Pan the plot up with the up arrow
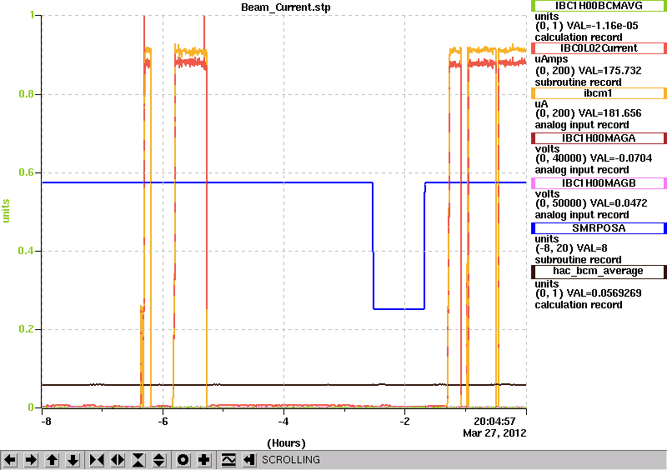This screenshot has width=667, height=470. 53,460
